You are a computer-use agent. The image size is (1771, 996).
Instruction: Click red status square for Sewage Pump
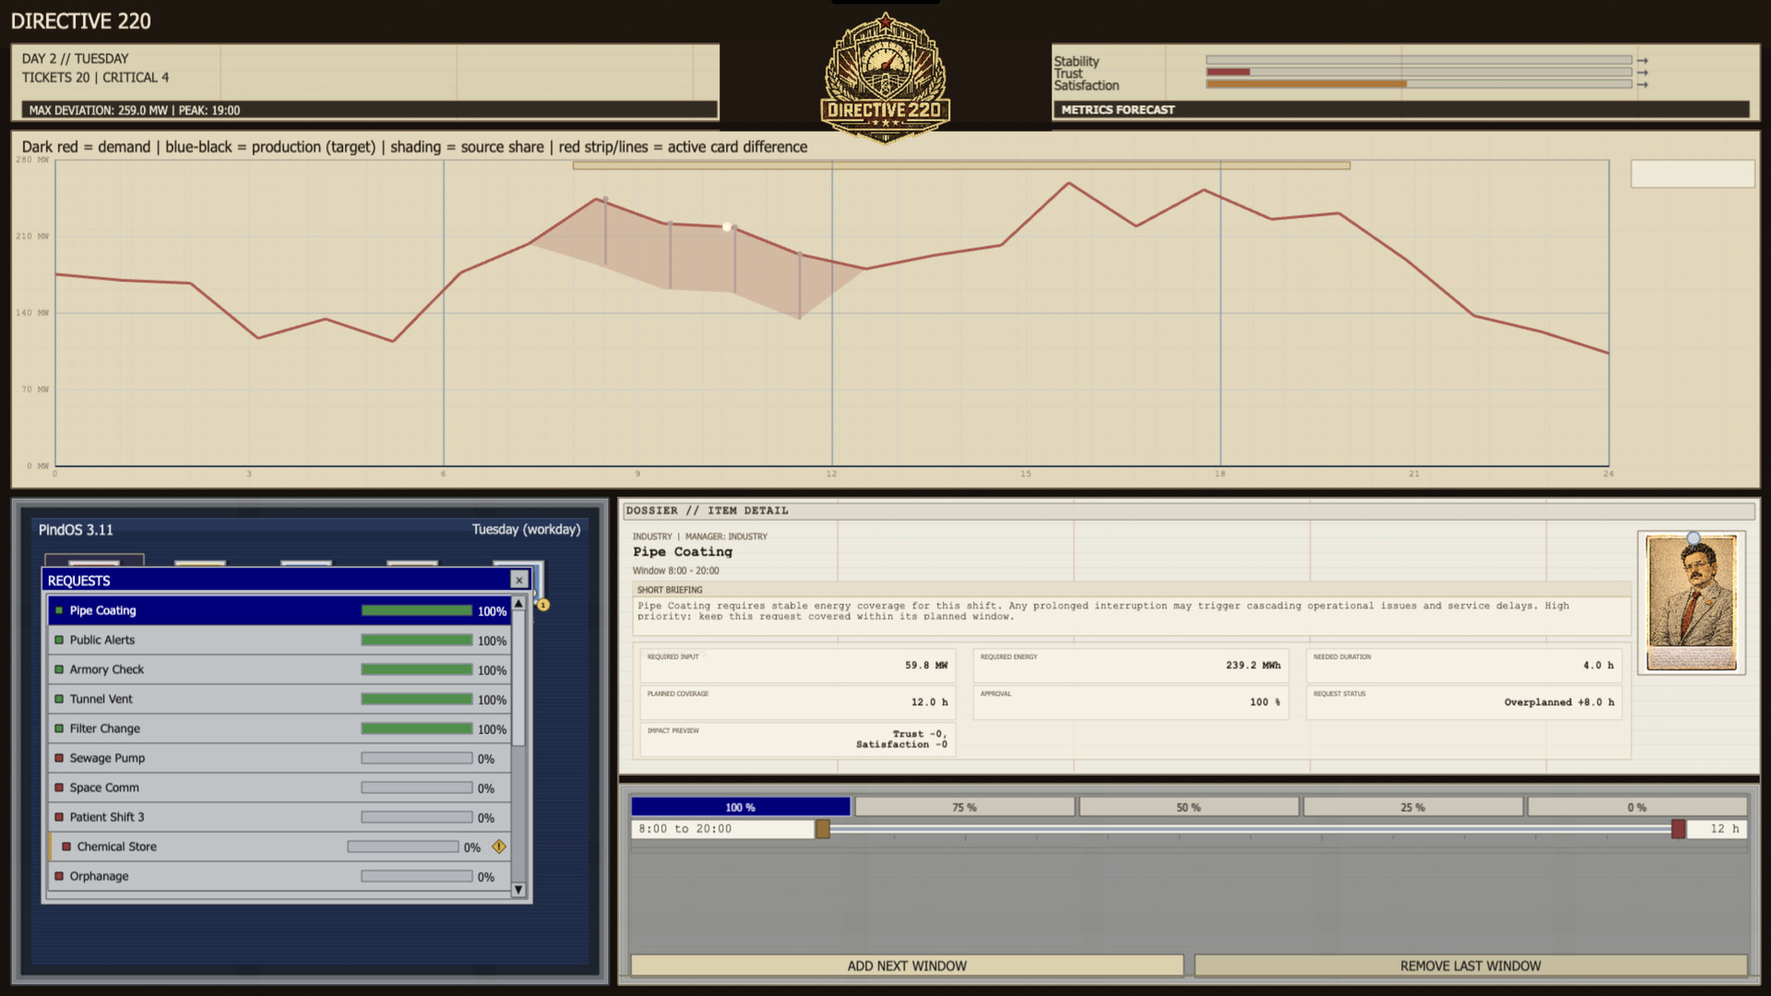click(59, 758)
